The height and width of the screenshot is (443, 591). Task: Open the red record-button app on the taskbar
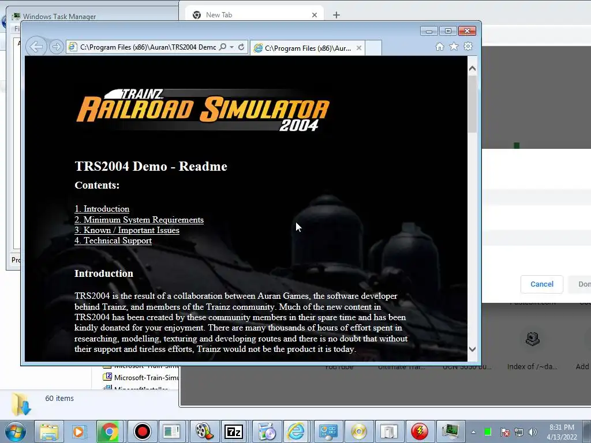click(x=142, y=431)
